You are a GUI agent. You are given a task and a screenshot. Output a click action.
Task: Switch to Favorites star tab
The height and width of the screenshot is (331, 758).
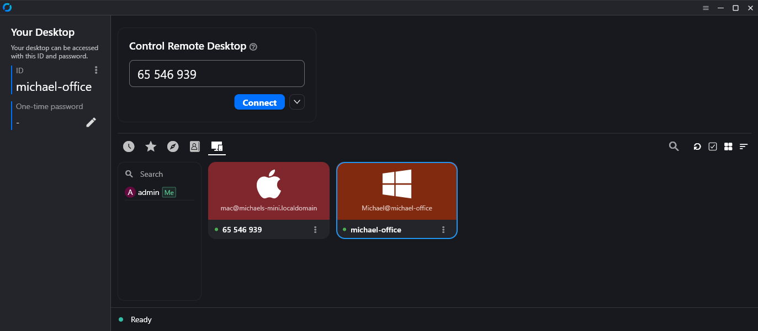(x=151, y=146)
